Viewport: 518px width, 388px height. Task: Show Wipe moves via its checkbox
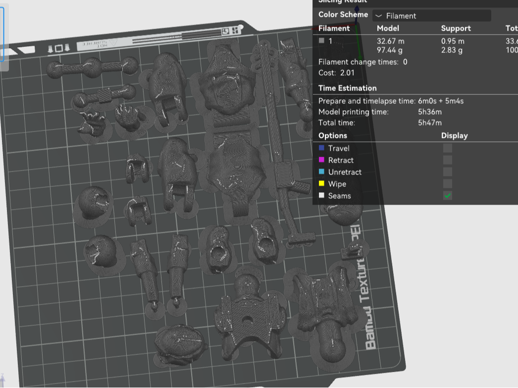click(x=447, y=183)
